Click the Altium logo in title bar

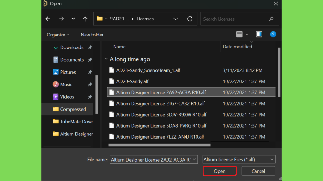[x=45, y=3]
